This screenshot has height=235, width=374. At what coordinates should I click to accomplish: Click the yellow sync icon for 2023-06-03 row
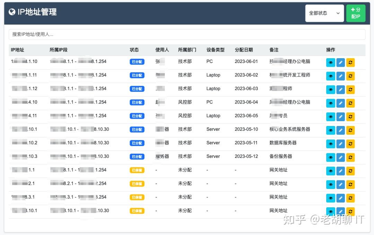[x=350, y=90]
